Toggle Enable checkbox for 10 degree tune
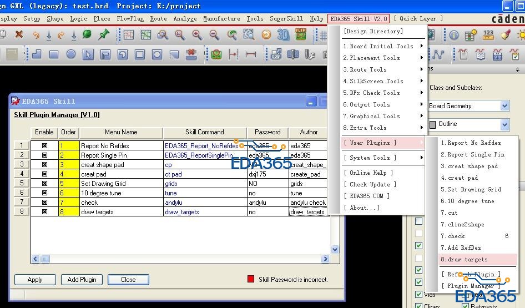Screen dimensions: 525x308 44,193
